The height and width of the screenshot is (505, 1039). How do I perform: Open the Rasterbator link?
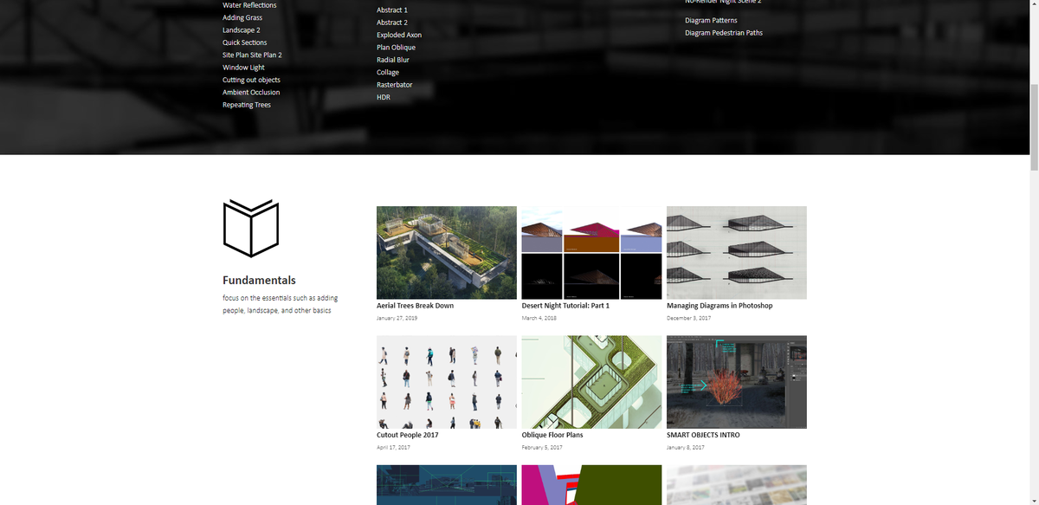pyautogui.click(x=394, y=85)
